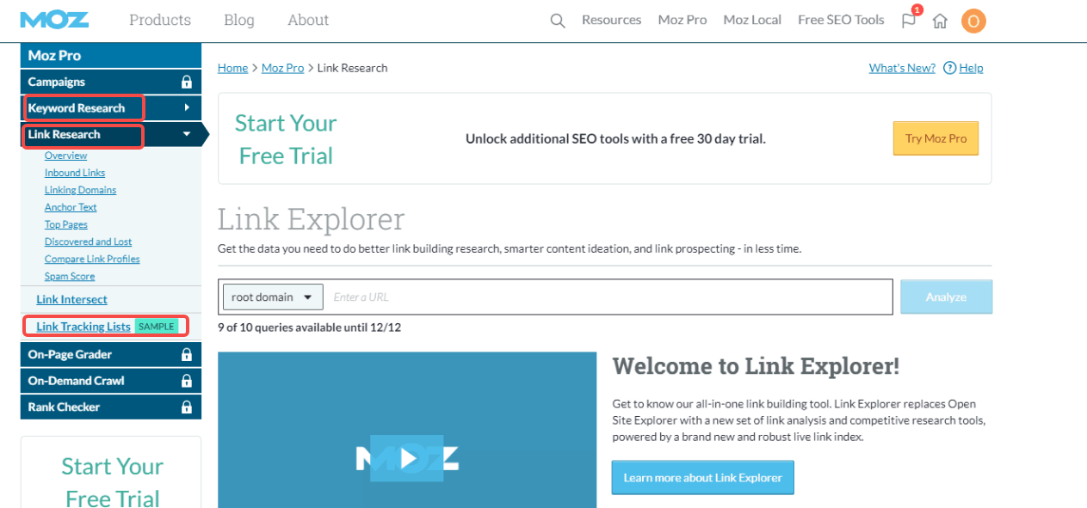Open Overview under Link Research
1087x508 pixels.
click(x=65, y=156)
